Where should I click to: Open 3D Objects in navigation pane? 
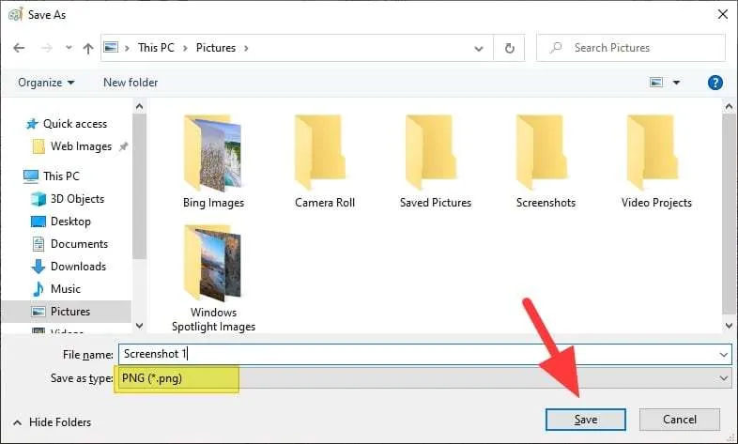point(77,199)
